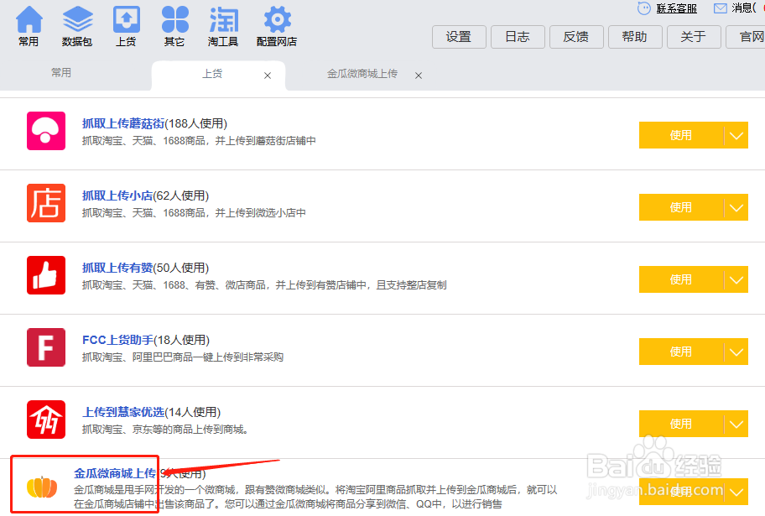765x516 pixels.
Task: Expand the dropdown arrow beside FCC上货助手 使用
Action: point(736,352)
